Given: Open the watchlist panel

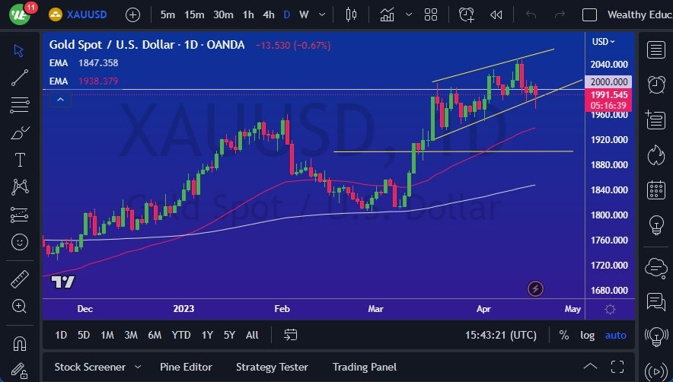Looking at the screenshot, I should pyautogui.click(x=655, y=49).
